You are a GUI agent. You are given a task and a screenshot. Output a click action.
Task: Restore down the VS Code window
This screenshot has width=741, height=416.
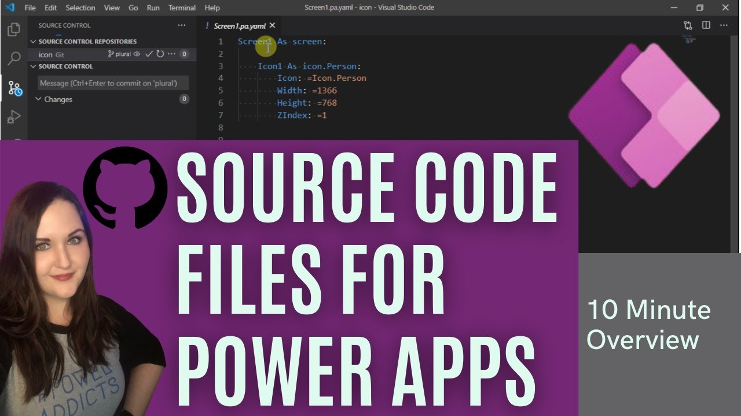point(699,8)
